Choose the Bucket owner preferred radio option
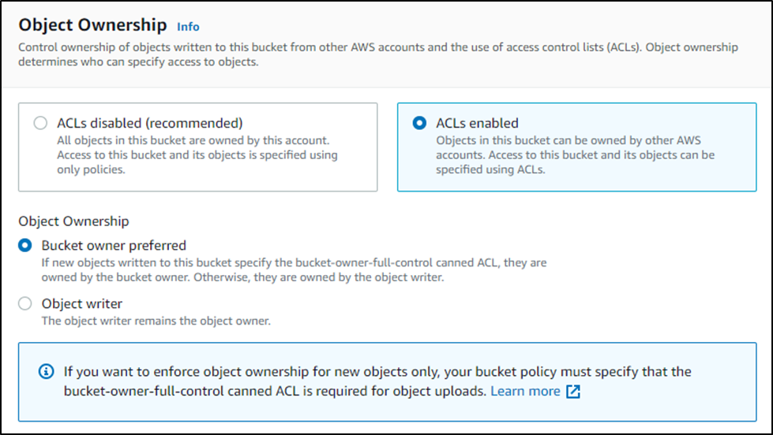 tap(25, 245)
